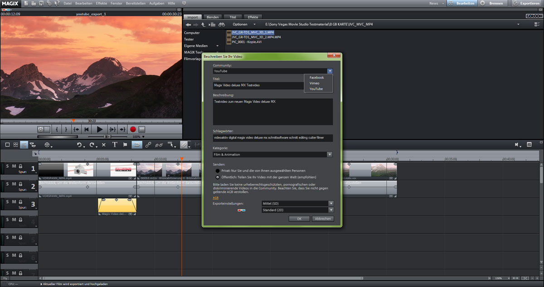Lock track 1 with the padlock icon
Viewport: 544px width, 287px height.
click(20, 166)
